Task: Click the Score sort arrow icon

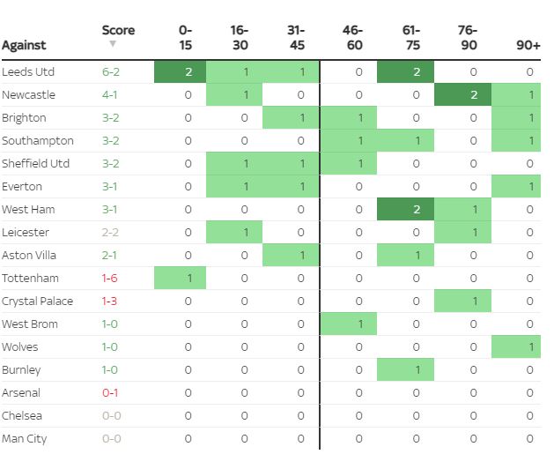Action: point(113,44)
